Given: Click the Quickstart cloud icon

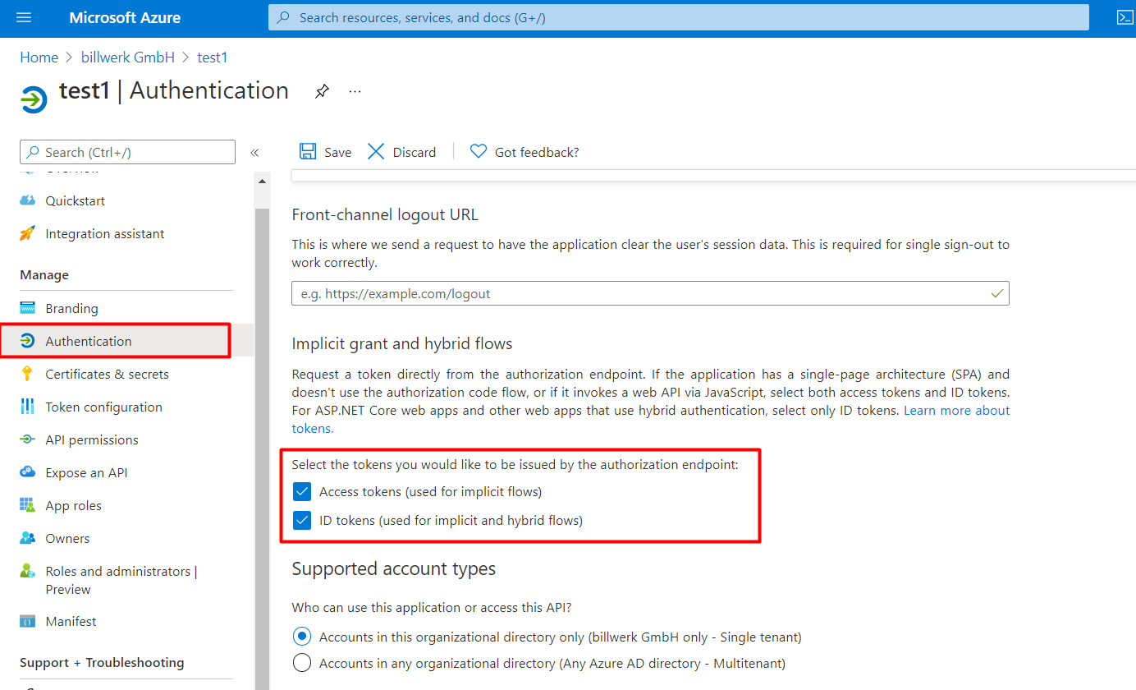Looking at the screenshot, I should (x=28, y=200).
